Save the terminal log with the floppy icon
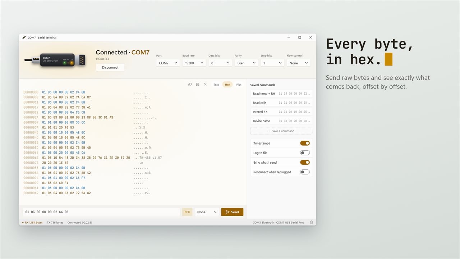This screenshot has height=259, width=460. click(198, 85)
